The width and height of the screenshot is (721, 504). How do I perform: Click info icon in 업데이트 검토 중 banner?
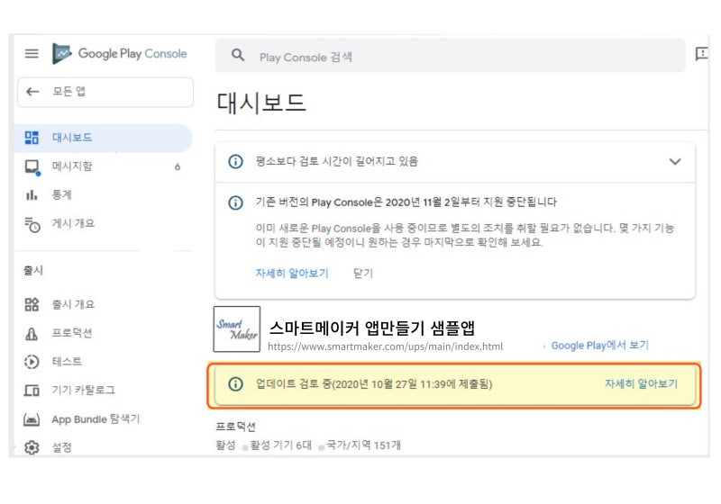tap(235, 384)
